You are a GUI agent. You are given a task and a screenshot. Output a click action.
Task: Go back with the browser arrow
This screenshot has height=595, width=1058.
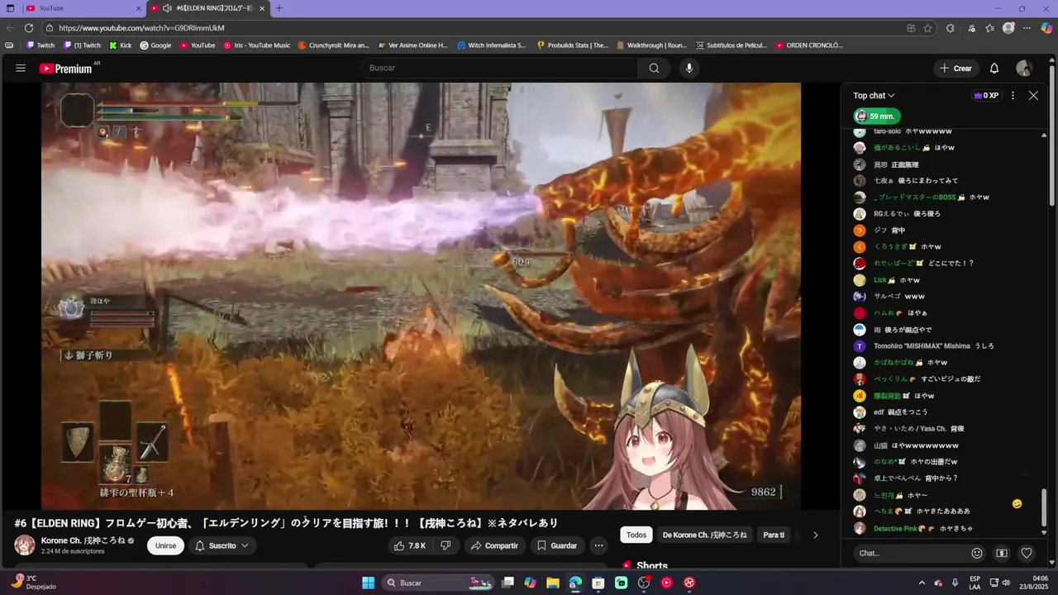point(11,27)
